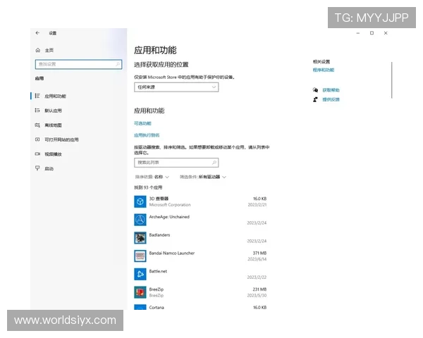This screenshot has width=423, height=338.
Task: Go back with the arrow icon
Action: pos(37,33)
